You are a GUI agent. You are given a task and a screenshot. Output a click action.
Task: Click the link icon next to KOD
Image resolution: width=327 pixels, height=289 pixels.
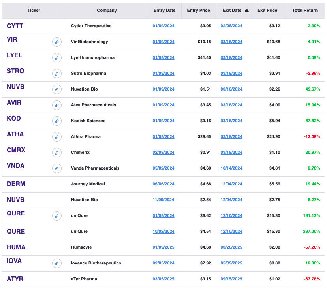click(57, 121)
